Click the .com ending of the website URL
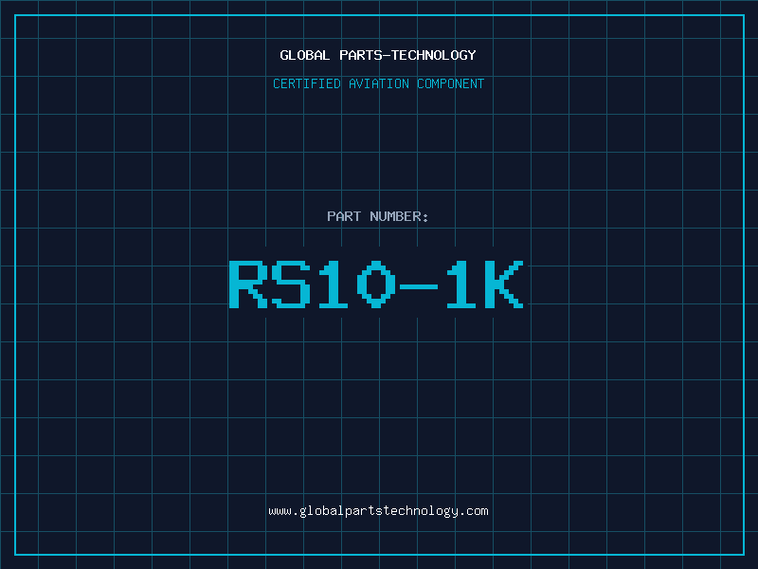 point(474,511)
